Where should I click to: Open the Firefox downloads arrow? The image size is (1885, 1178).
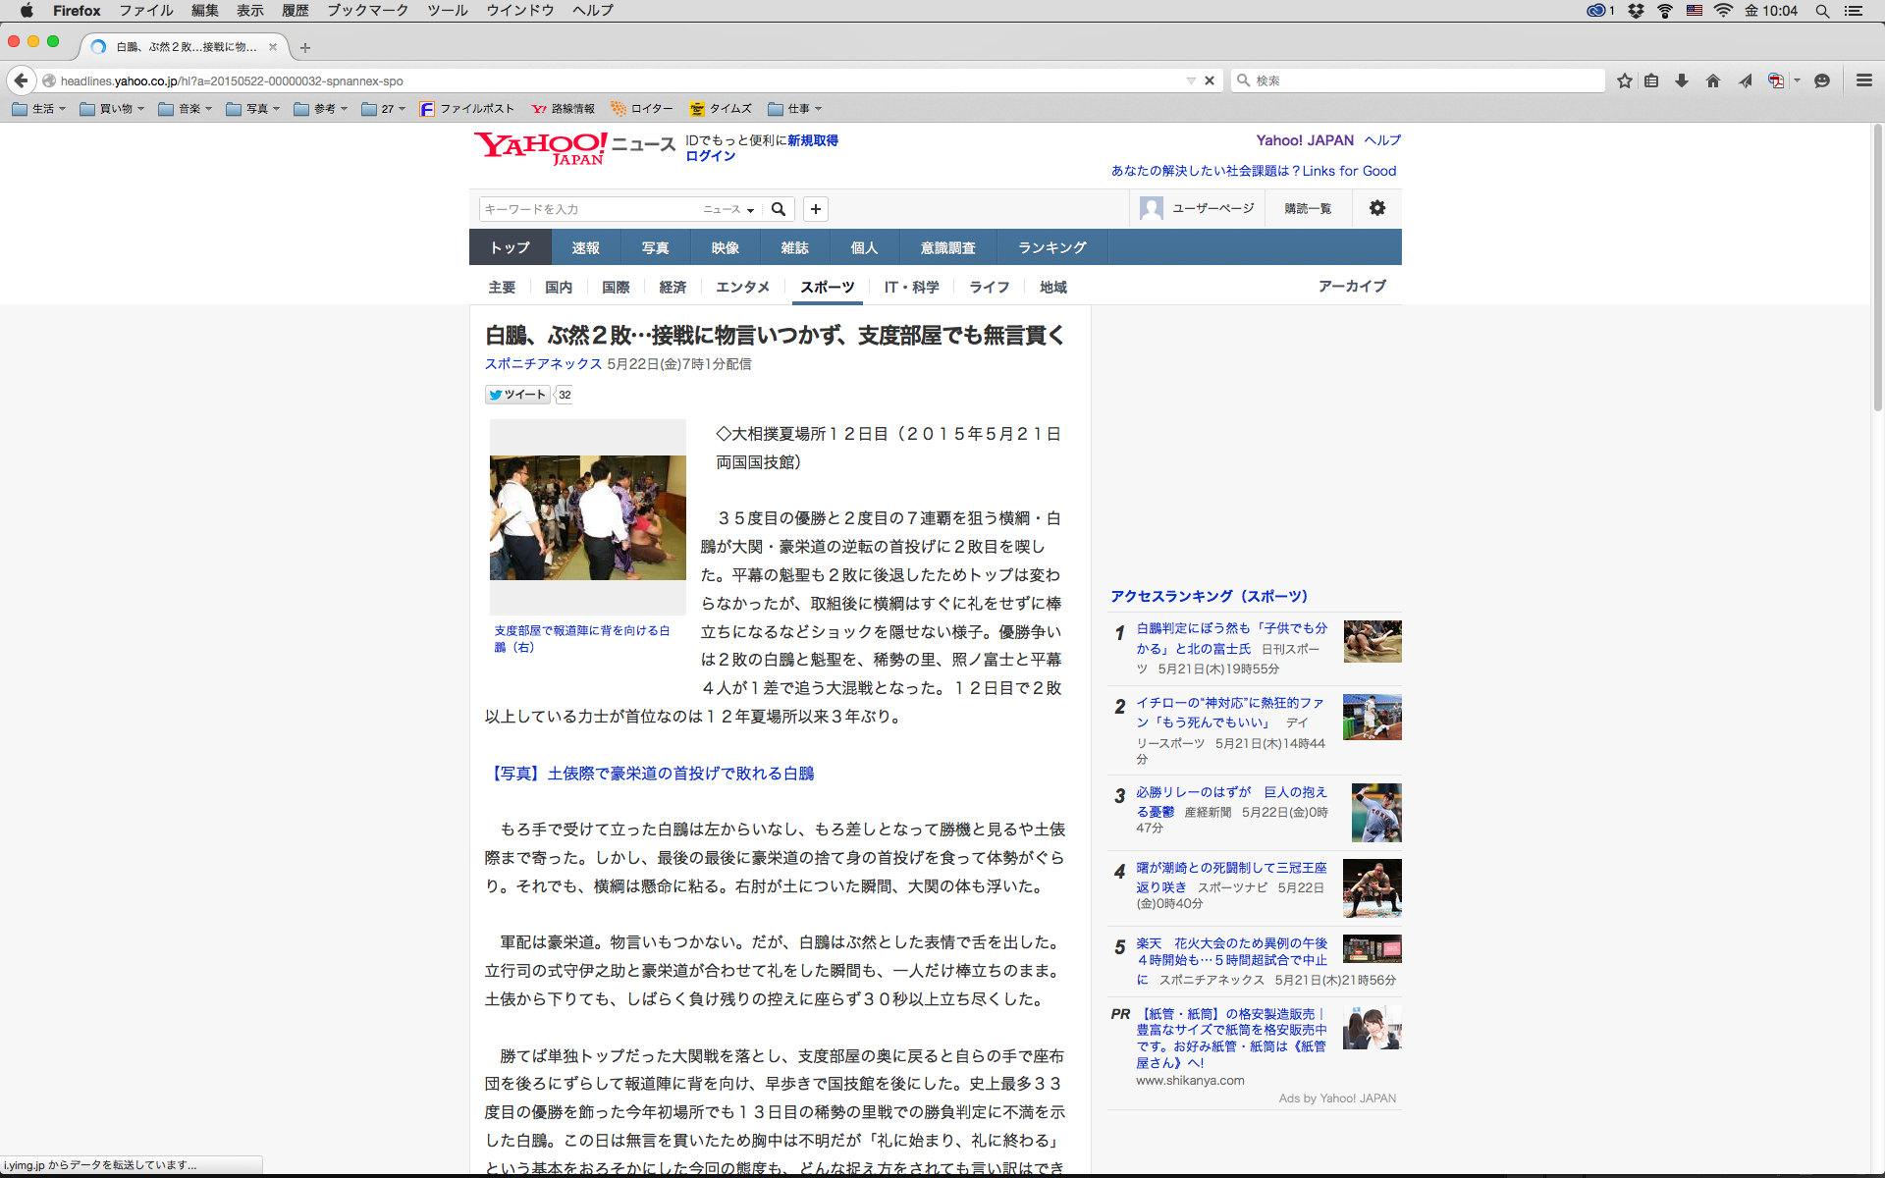point(1682,80)
